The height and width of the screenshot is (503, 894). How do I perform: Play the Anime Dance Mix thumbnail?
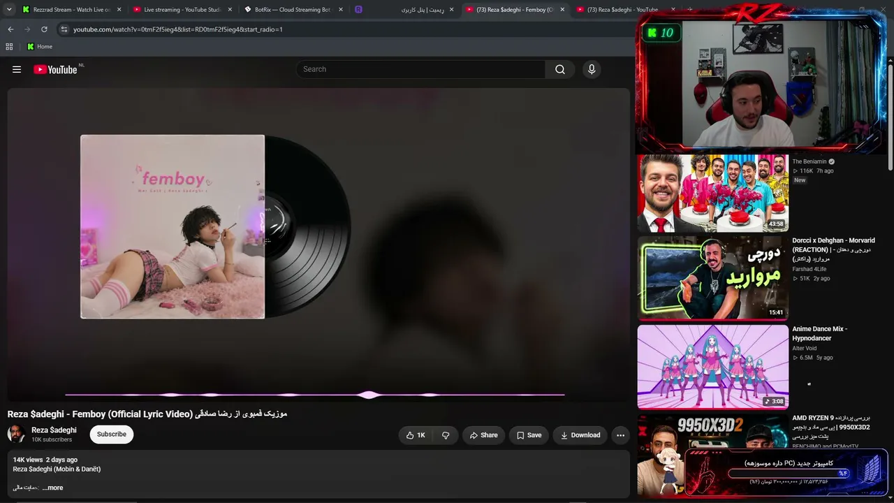point(713,367)
